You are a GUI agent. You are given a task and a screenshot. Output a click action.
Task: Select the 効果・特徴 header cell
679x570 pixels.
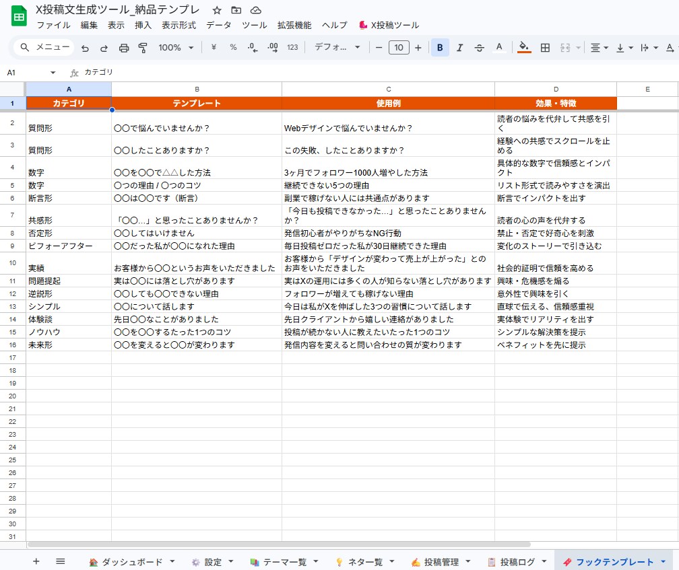(556, 103)
